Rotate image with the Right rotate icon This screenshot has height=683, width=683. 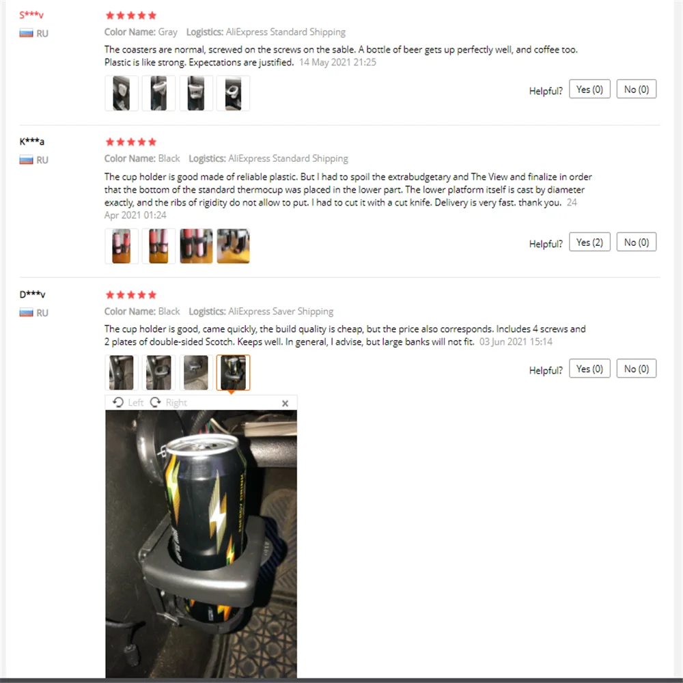coord(156,402)
